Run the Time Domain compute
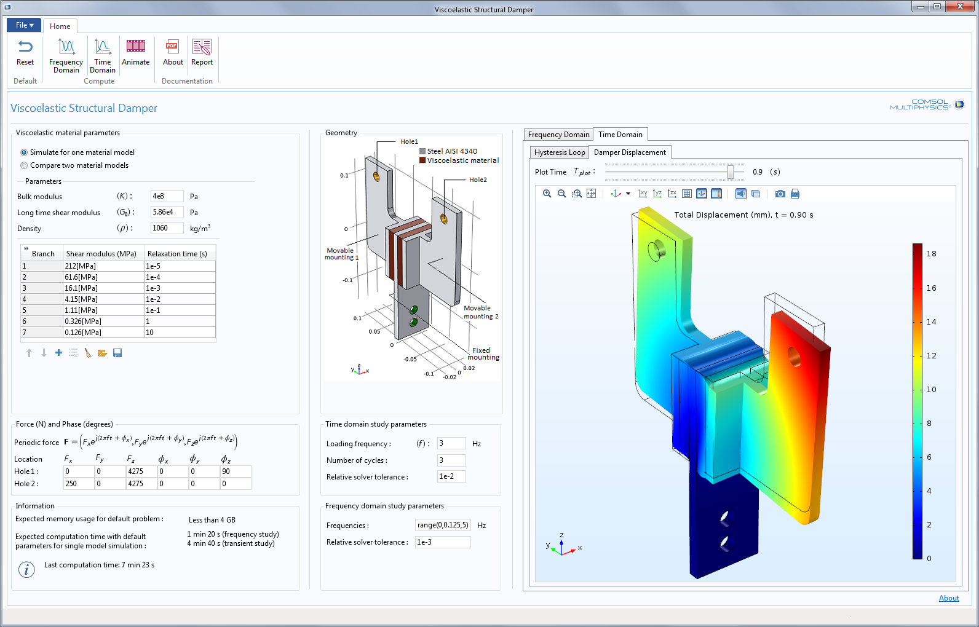 click(x=103, y=56)
